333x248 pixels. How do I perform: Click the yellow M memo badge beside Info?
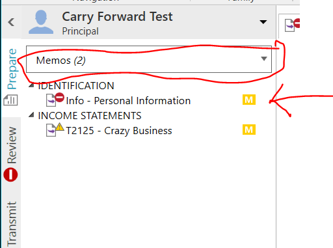pyautogui.click(x=249, y=100)
